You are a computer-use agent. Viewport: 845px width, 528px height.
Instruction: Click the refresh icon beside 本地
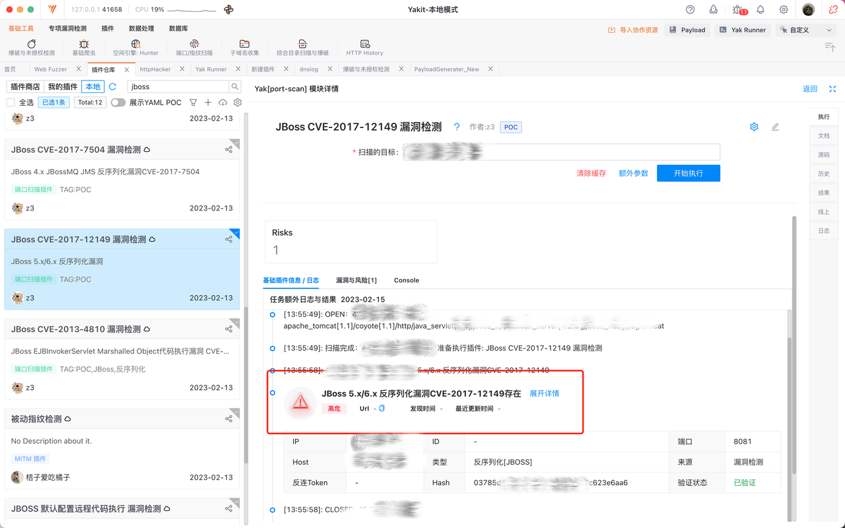tap(113, 86)
